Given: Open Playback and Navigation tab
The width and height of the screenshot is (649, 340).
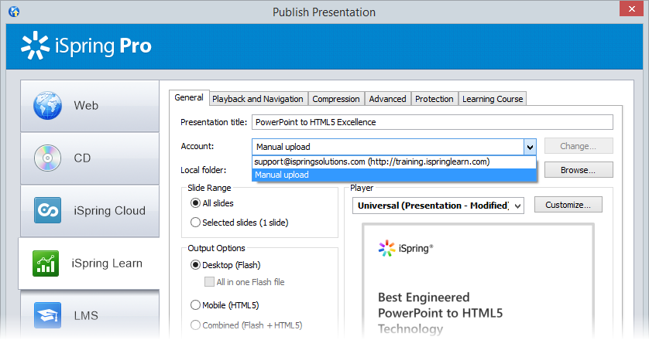Looking at the screenshot, I should click(x=258, y=99).
